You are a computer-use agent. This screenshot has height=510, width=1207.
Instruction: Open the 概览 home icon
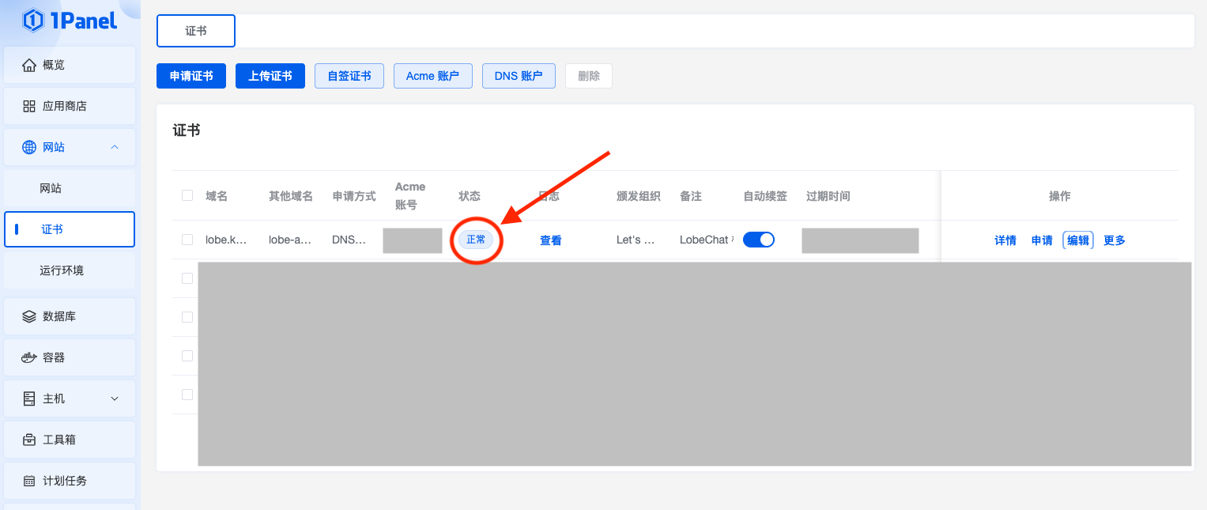29,65
